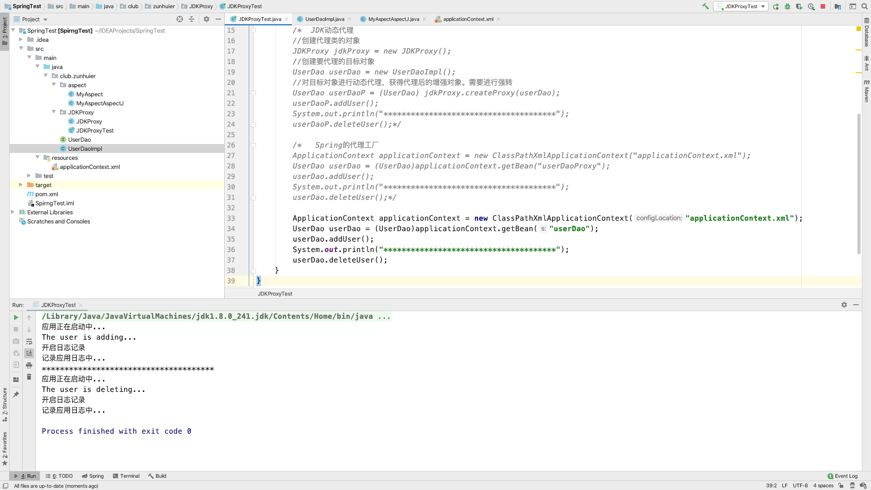Select pom.xml in project tree
The image size is (871, 490).
47,194
